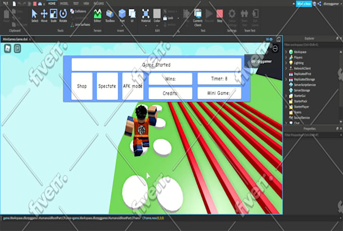This screenshot has height=231, width=343.
Task: Expand the NetworkClient node
Action: pyautogui.click(x=286, y=68)
